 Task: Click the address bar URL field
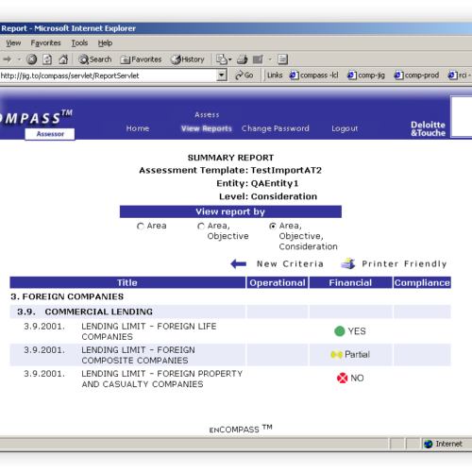point(109,76)
